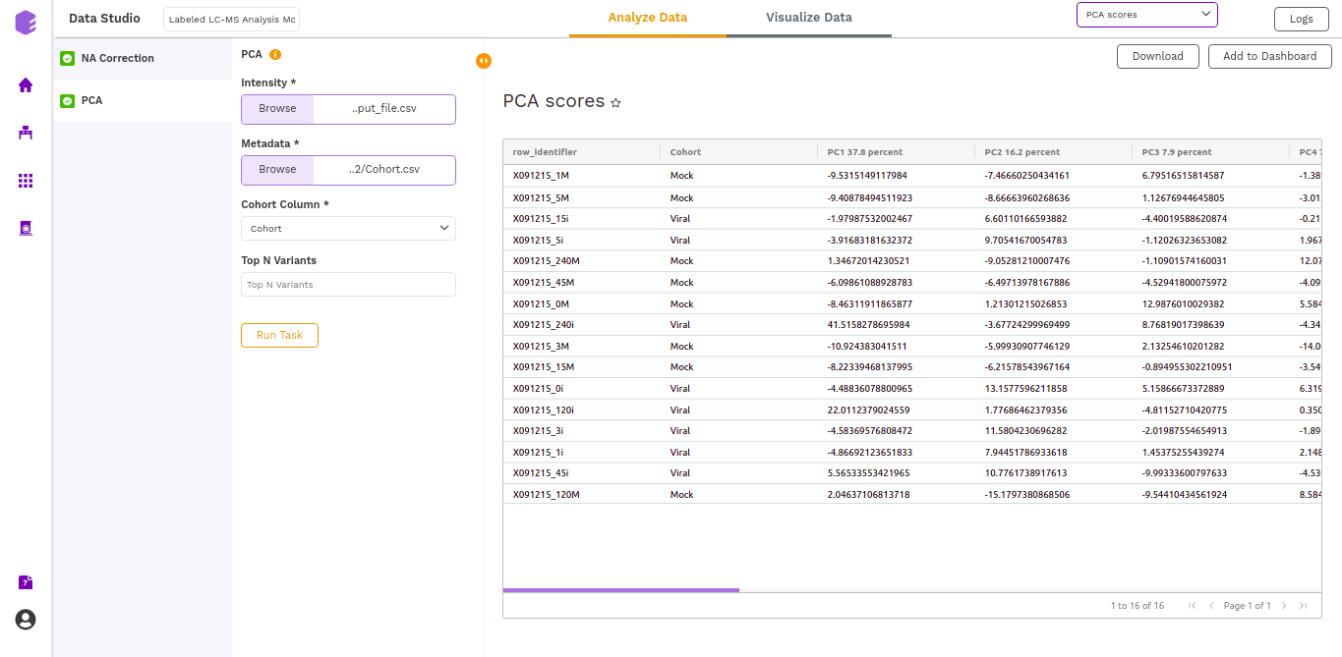Switch to Visualize Data tab
This screenshot has width=1342, height=657.
pyautogui.click(x=809, y=18)
